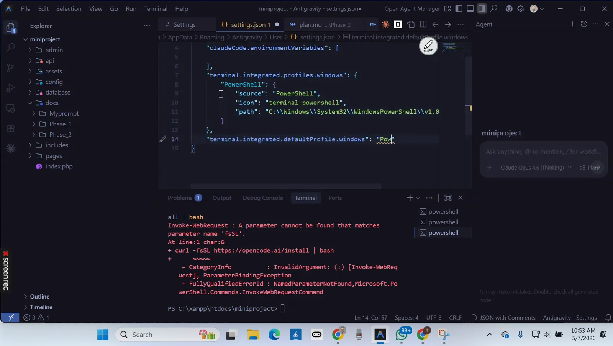Image resolution: width=613 pixels, height=346 pixels.
Task: Click the remote window status bar icon
Action: pos(11,317)
